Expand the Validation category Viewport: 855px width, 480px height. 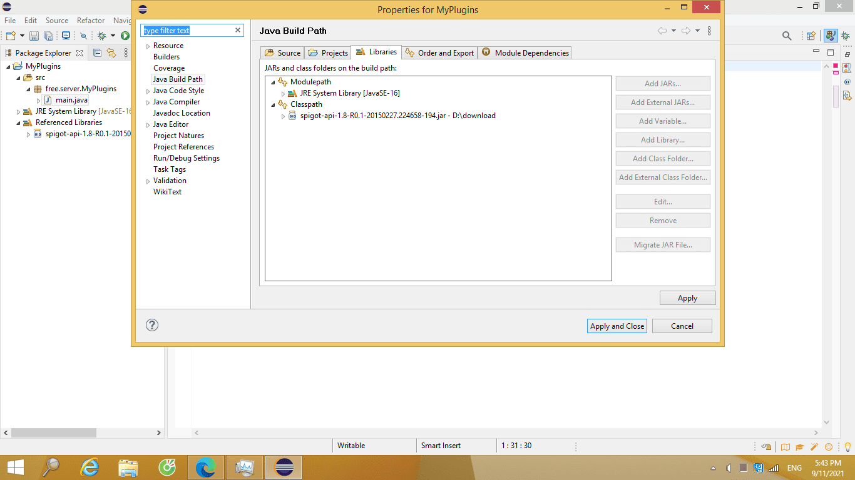[x=148, y=181]
